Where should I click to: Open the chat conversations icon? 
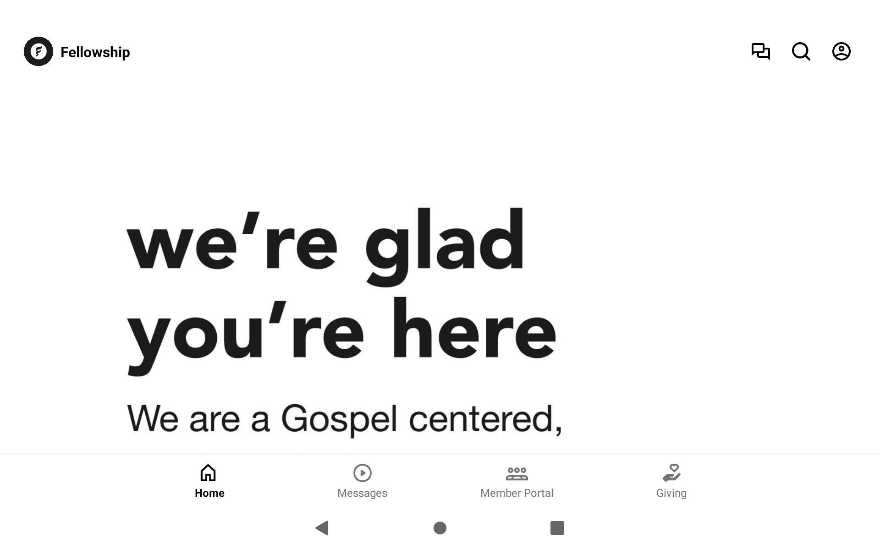click(x=760, y=51)
